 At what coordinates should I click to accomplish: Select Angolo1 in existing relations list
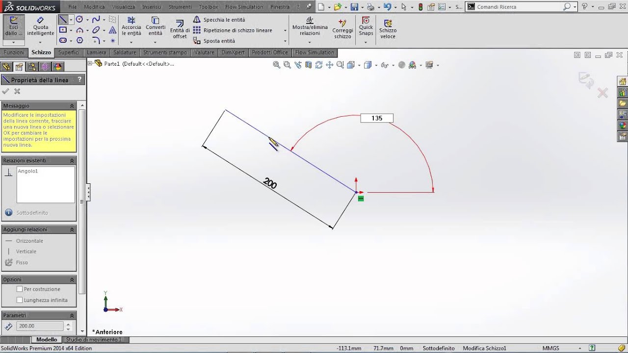[x=28, y=171]
